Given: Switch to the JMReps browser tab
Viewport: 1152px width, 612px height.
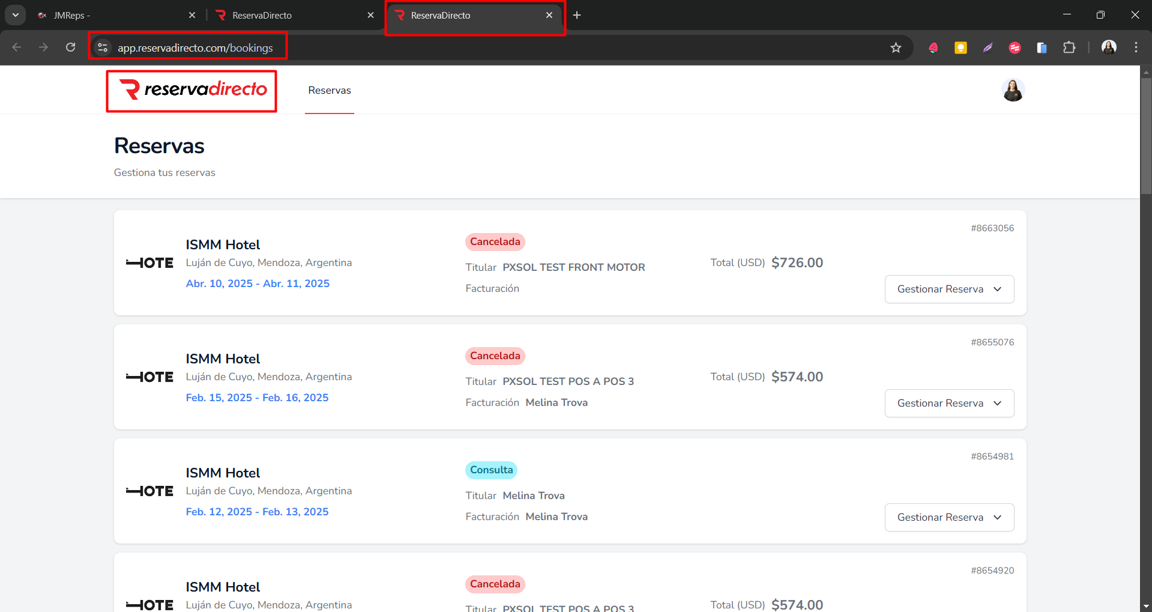Looking at the screenshot, I should coord(108,15).
